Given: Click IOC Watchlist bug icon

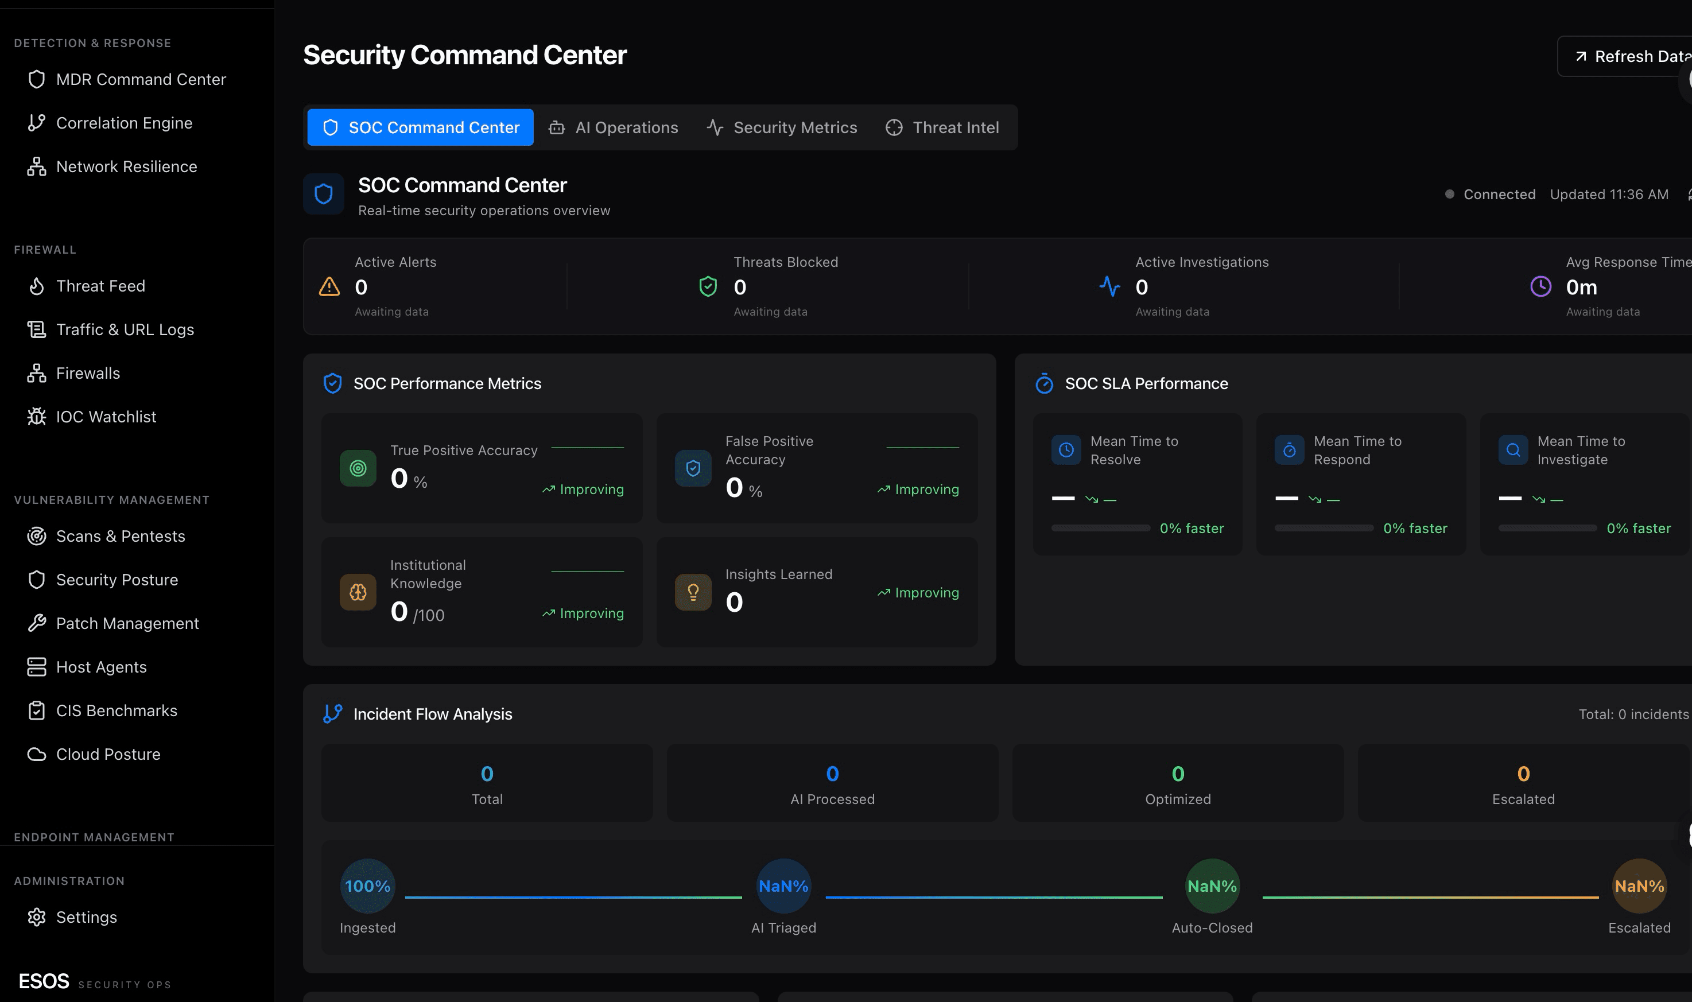Looking at the screenshot, I should click(37, 417).
